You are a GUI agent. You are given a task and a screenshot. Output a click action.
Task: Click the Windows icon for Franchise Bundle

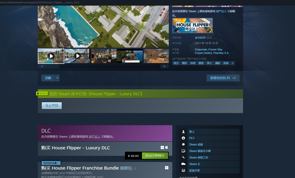pyautogui.click(x=167, y=168)
